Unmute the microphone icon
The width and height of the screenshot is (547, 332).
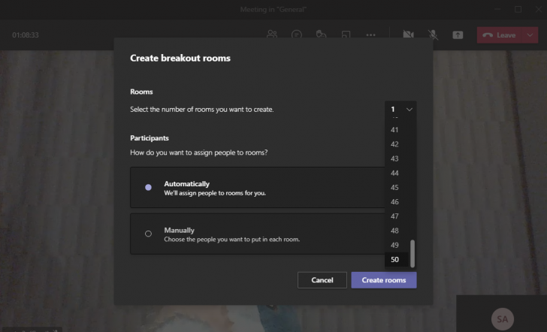click(x=433, y=35)
